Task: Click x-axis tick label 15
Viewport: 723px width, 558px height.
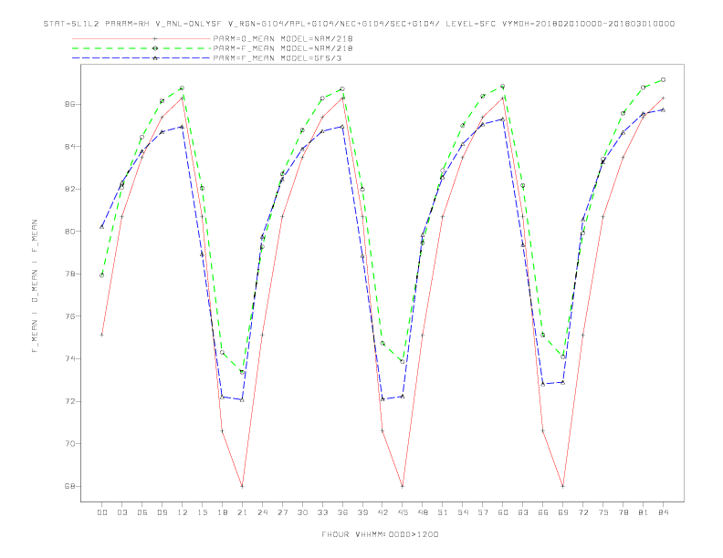Action: click(202, 512)
